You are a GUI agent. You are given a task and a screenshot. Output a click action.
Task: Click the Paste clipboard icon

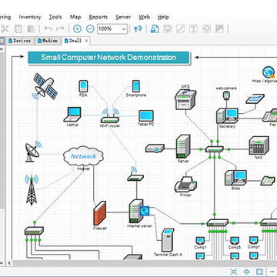[x=31, y=28]
